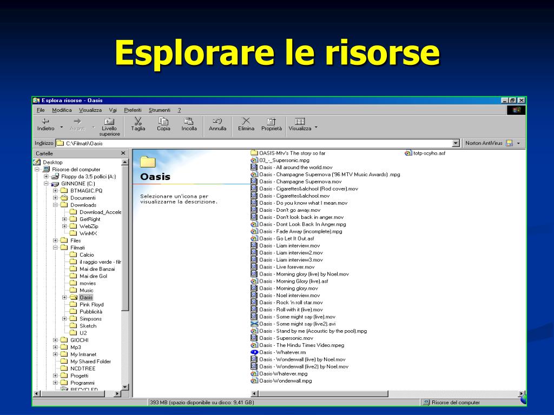Open the Strumenti menu

(160, 110)
